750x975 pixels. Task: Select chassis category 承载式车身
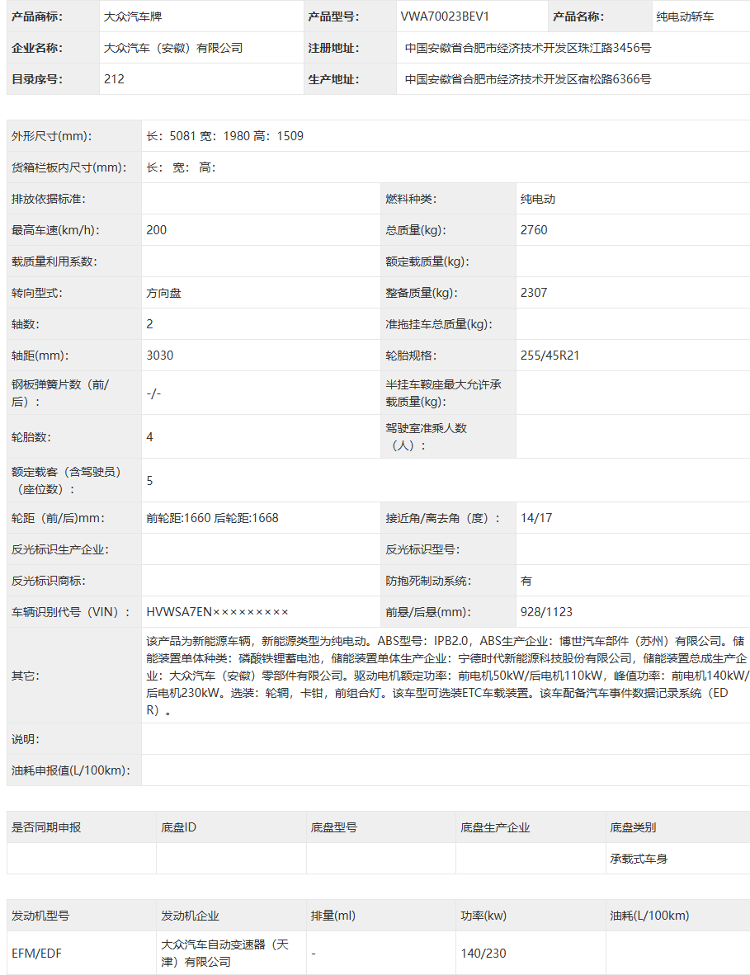pos(639,859)
